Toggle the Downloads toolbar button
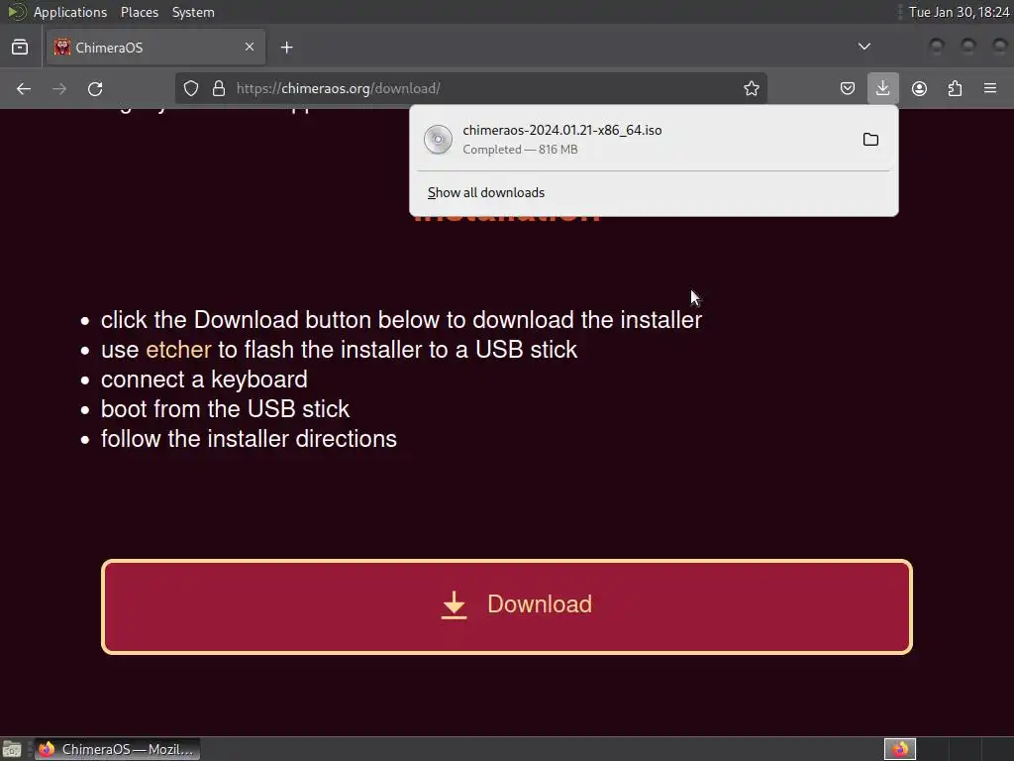Viewport: 1014px width, 761px height. click(882, 88)
